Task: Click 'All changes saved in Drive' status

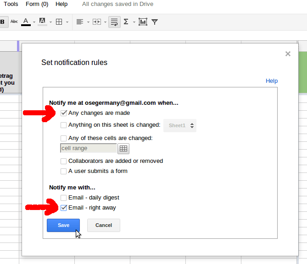Action: tap(117, 4)
